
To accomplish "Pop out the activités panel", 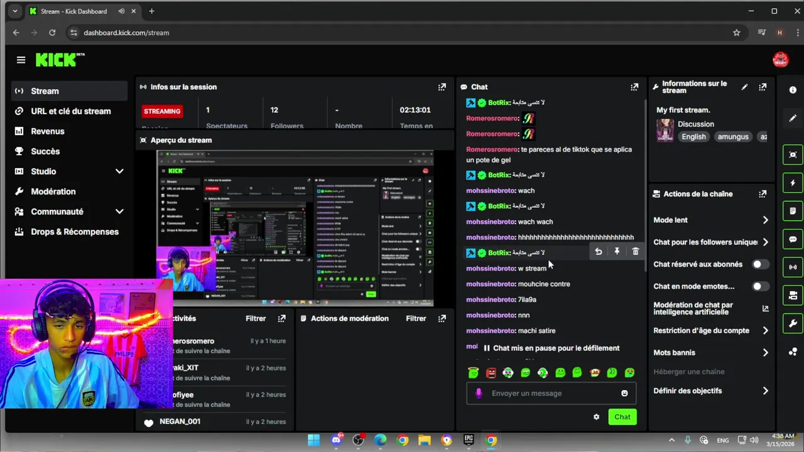I will coord(281,318).
